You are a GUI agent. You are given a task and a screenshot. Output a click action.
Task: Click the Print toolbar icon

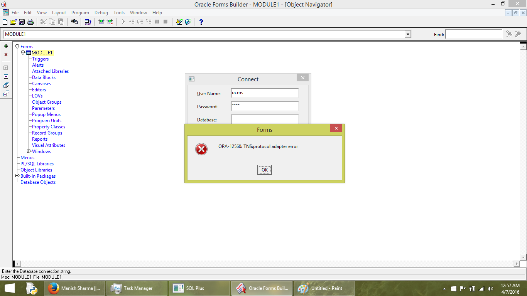(x=30, y=22)
